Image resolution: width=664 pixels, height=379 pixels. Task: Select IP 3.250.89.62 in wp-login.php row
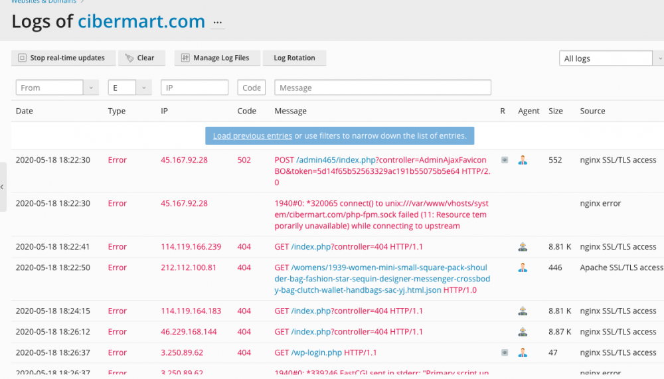[182, 352]
